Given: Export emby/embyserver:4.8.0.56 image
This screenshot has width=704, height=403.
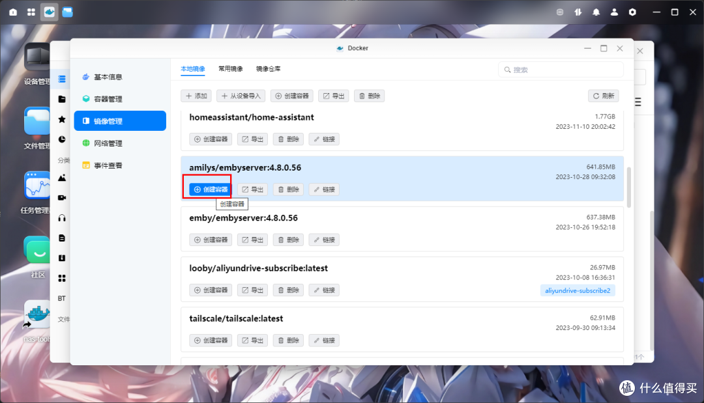Looking at the screenshot, I should 252,240.
